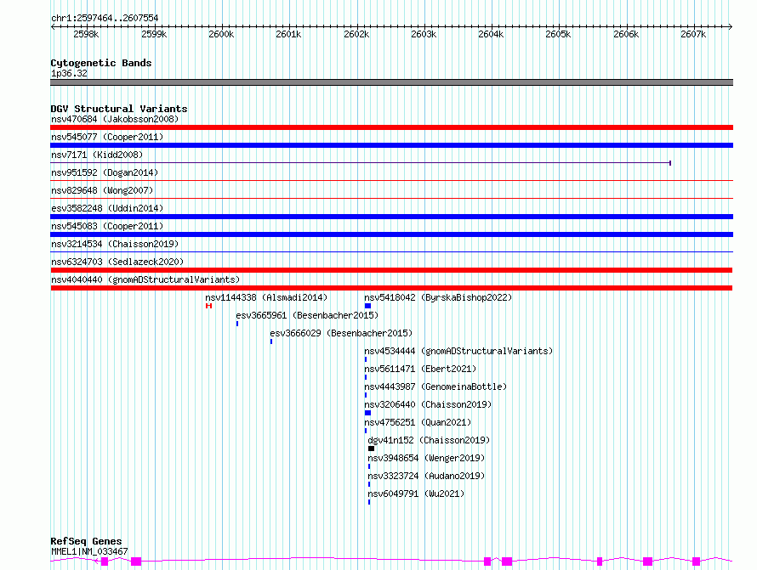757x570 pixels.
Task: Select nsv951592 (Dogan2014) label
Action: [105, 172]
